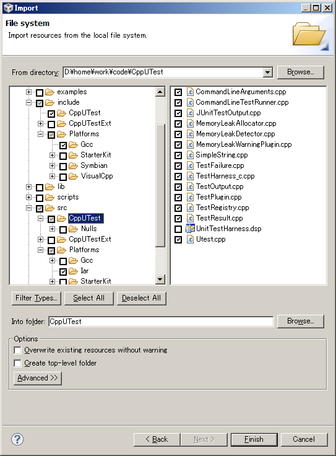This screenshot has width=336, height=456.
Task: Enable Overwrite existing resources without warning
Action: pyautogui.click(x=18, y=350)
